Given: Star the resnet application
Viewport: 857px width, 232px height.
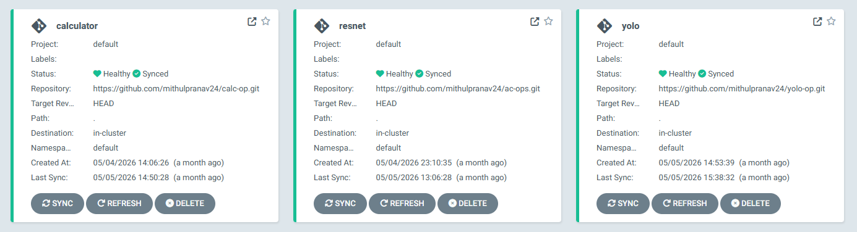Looking at the screenshot, I should coord(548,22).
